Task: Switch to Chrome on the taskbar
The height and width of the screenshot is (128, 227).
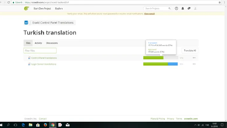Action: (x=53, y=125)
